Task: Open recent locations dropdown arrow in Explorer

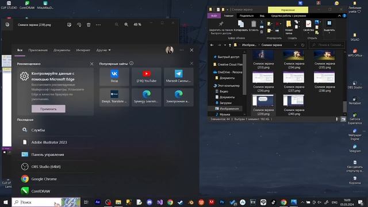Action: 225,45
